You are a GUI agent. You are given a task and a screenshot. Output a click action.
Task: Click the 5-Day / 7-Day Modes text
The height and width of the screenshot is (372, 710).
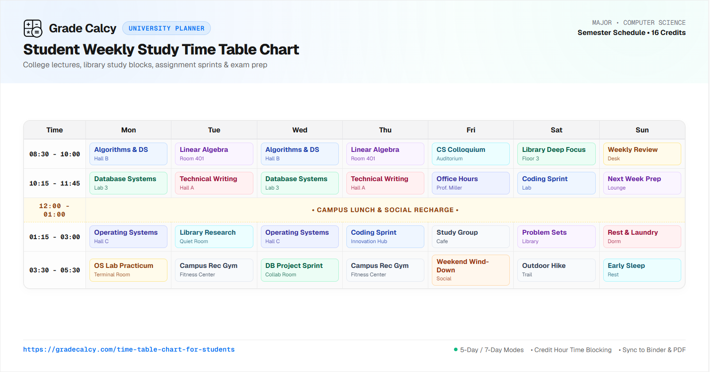492,350
